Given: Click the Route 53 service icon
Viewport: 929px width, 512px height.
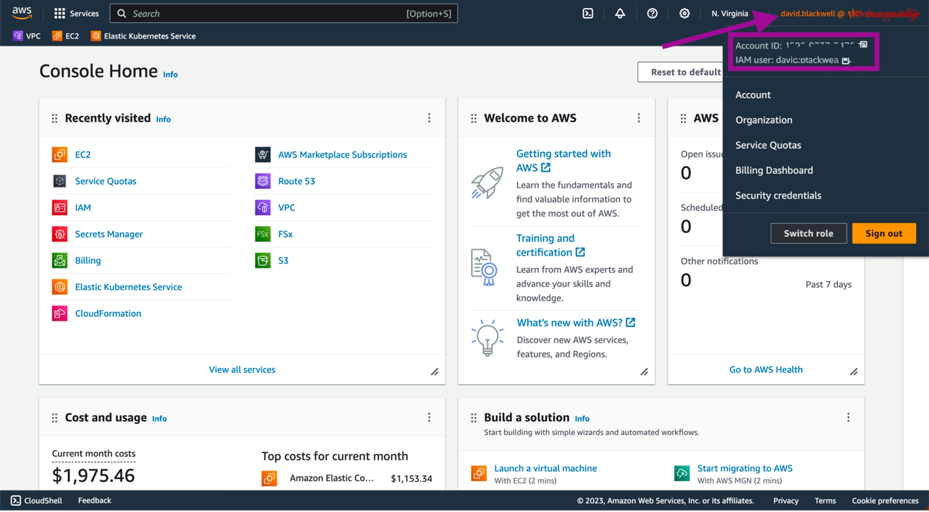Looking at the screenshot, I should click(263, 181).
